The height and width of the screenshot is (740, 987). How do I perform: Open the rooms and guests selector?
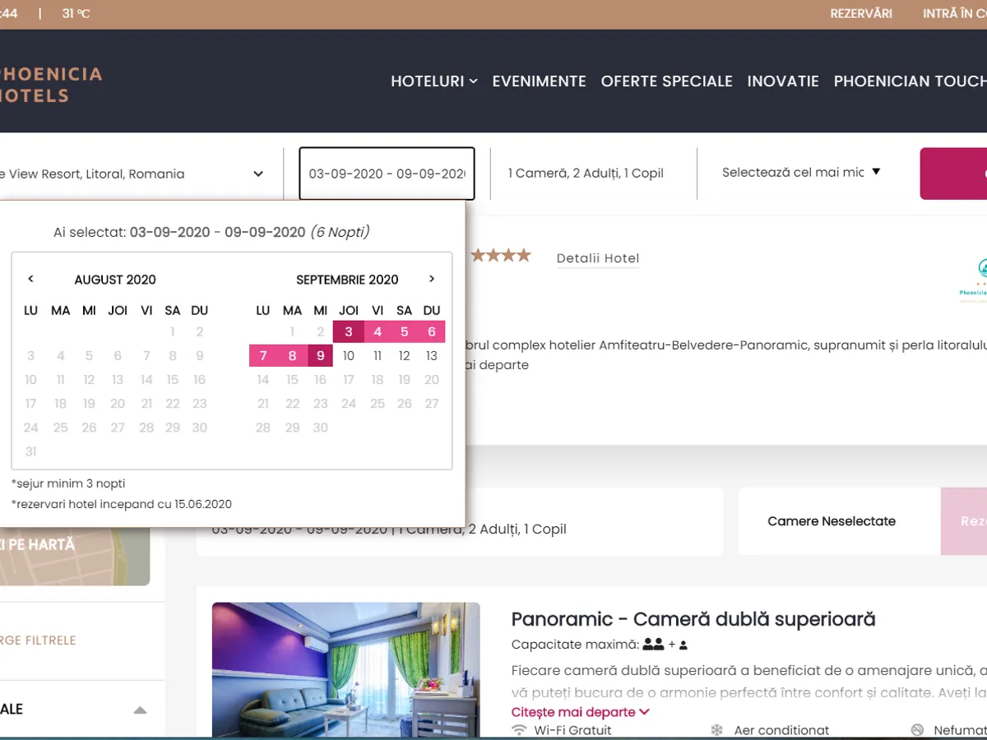pyautogui.click(x=586, y=173)
